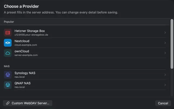Choose the QNAP NAS provider name

[22, 83]
